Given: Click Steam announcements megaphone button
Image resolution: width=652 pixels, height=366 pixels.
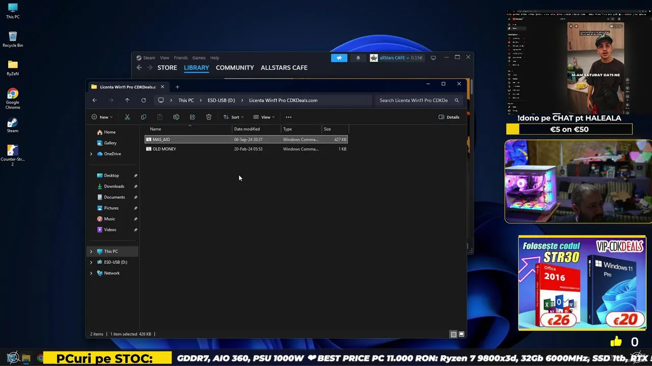Looking at the screenshot, I should pyautogui.click(x=339, y=58).
